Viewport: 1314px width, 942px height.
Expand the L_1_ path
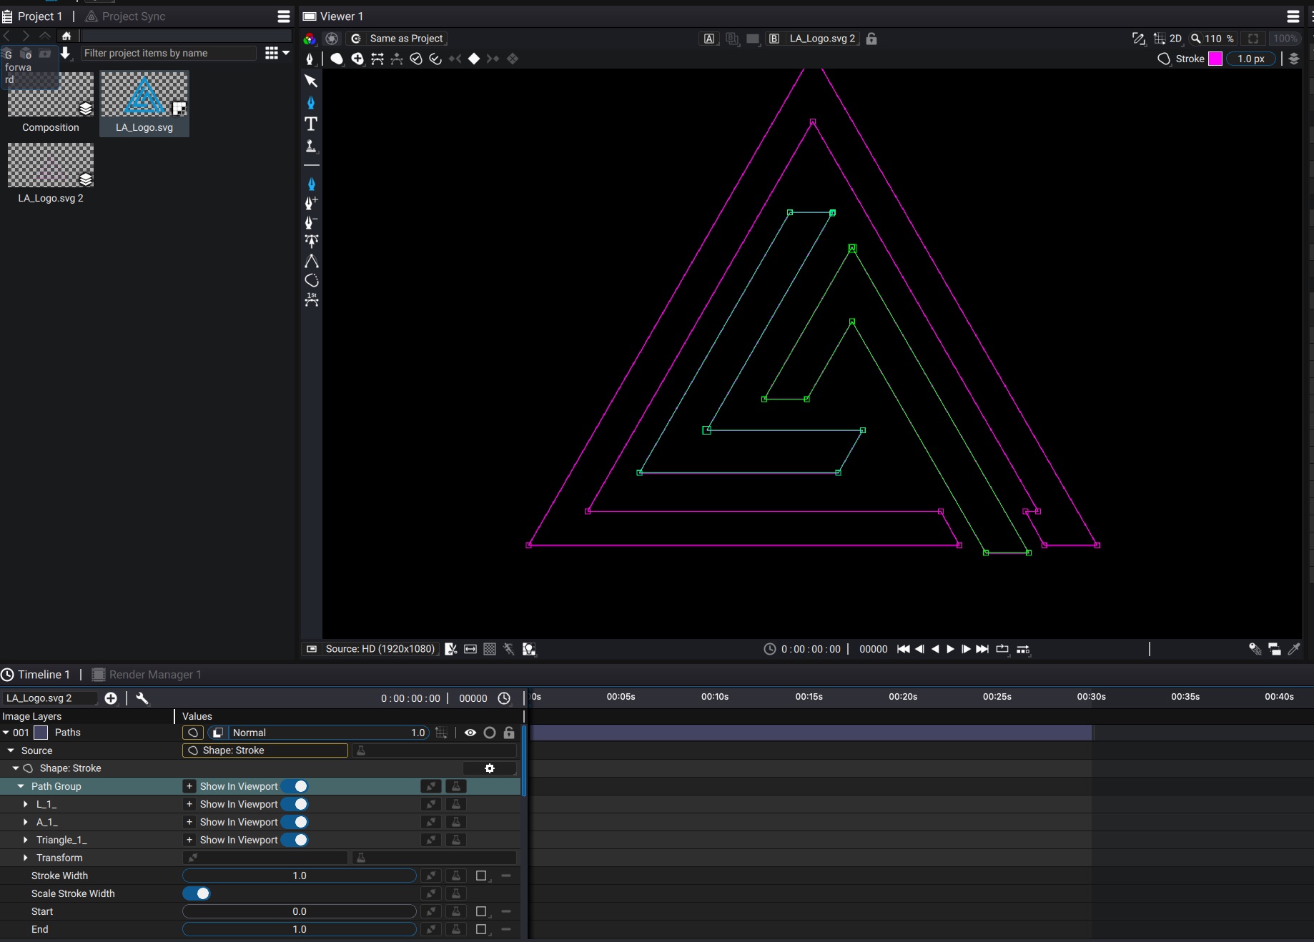pyautogui.click(x=26, y=804)
